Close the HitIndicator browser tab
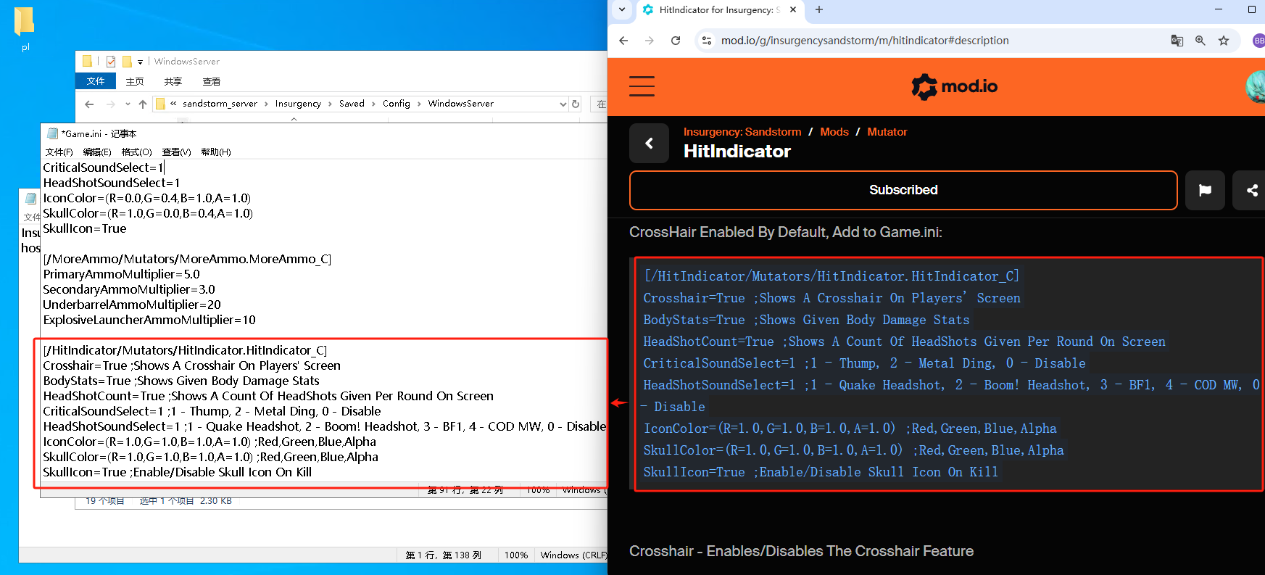The width and height of the screenshot is (1265, 575). click(793, 9)
